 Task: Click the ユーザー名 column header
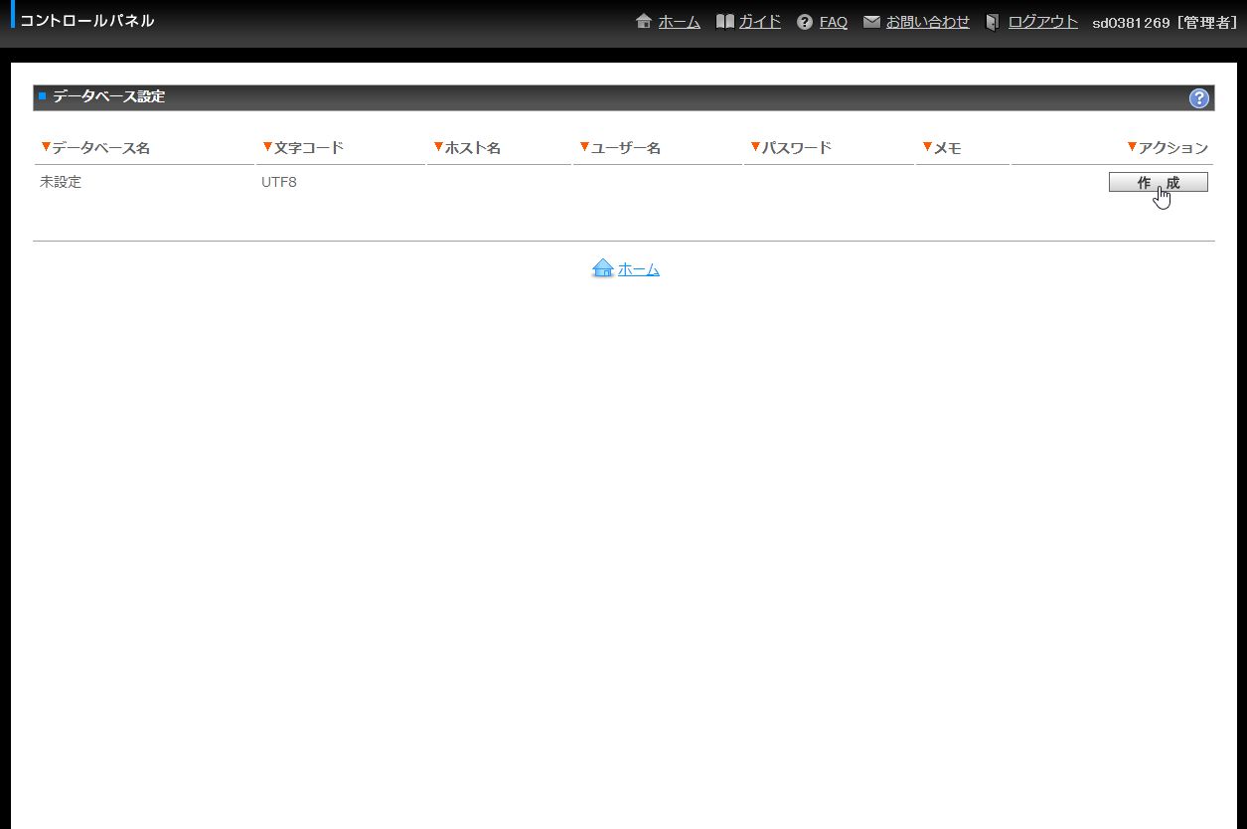pyautogui.click(x=620, y=148)
